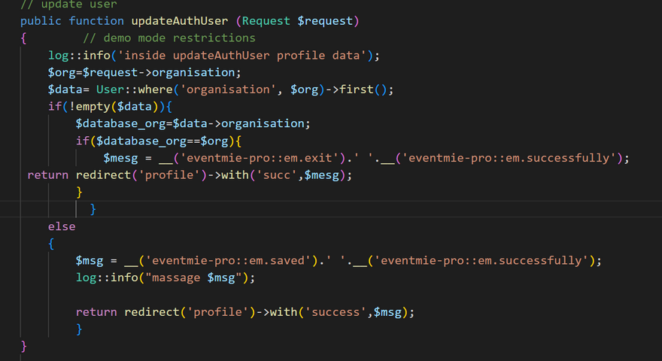Select the Request type hint
The height and width of the screenshot is (361, 662).
(267, 20)
